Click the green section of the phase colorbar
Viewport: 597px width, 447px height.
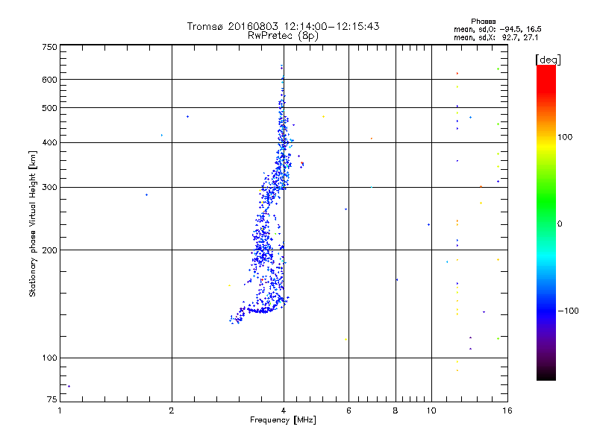click(546, 201)
